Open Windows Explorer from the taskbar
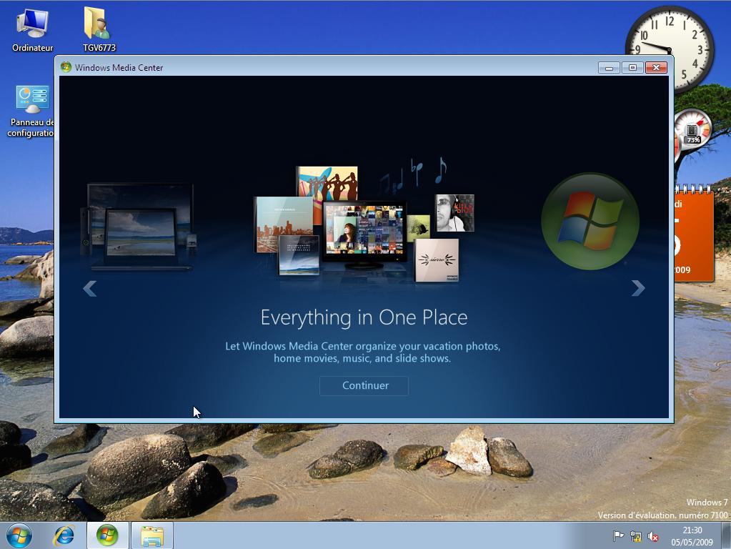Viewport: 731px width, 549px height. pyautogui.click(x=152, y=535)
